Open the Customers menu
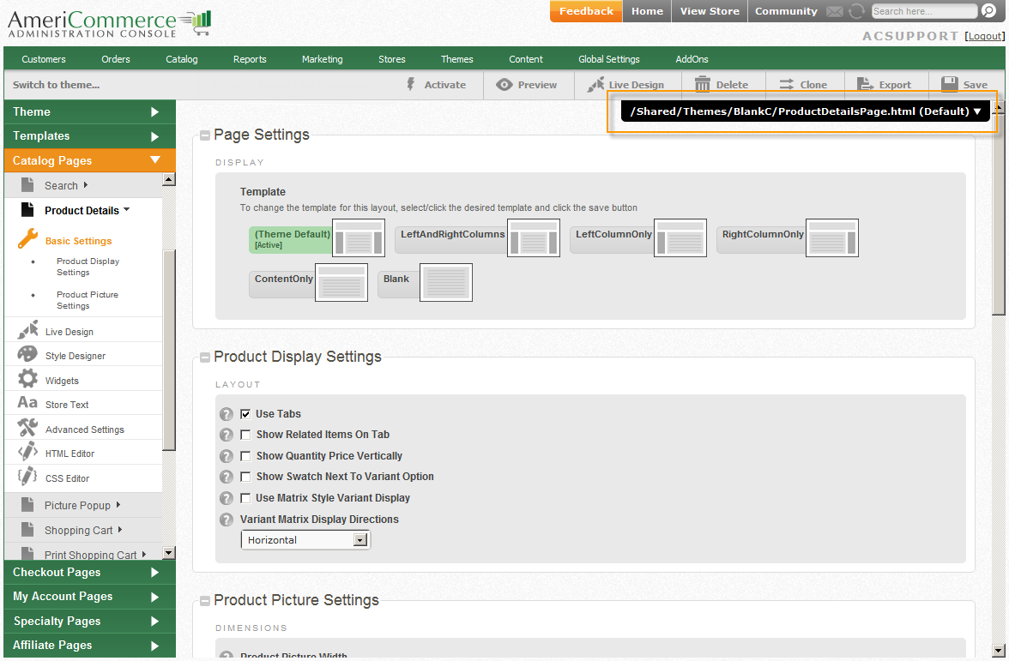The image size is (1009, 661). click(44, 59)
